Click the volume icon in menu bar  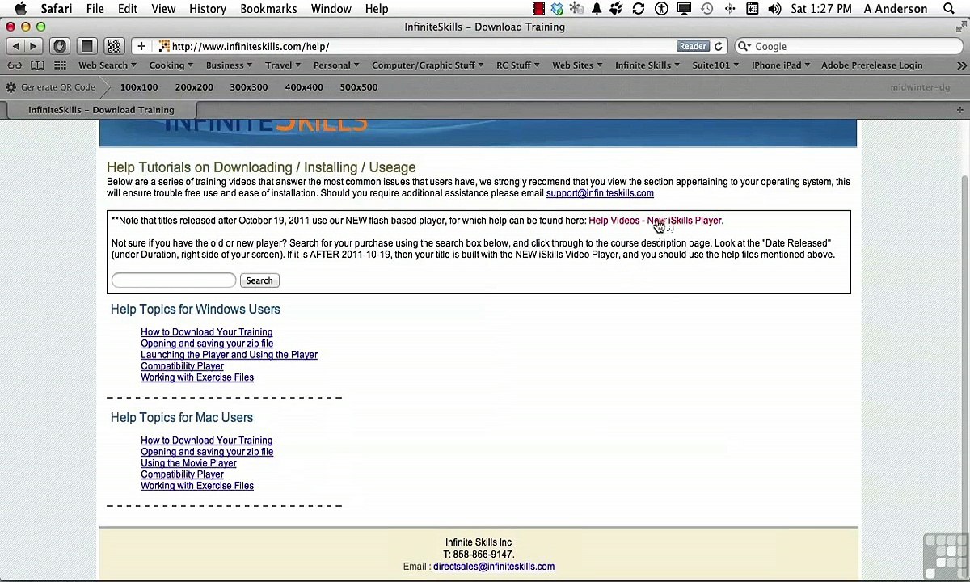(774, 9)
